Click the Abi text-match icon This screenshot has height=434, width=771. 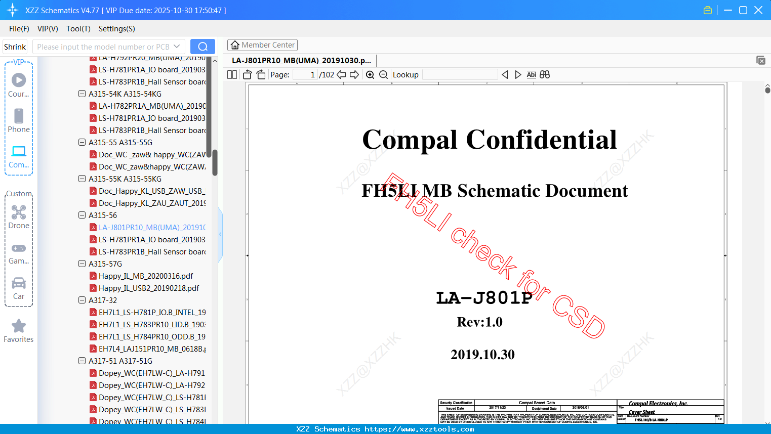[531, 75]
